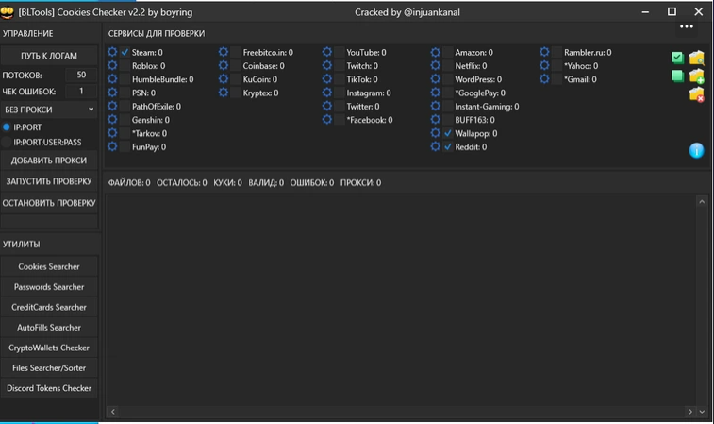714x424 pixels.
Task: Click the folder with red cross icon
Action: [x=696, y=94]
